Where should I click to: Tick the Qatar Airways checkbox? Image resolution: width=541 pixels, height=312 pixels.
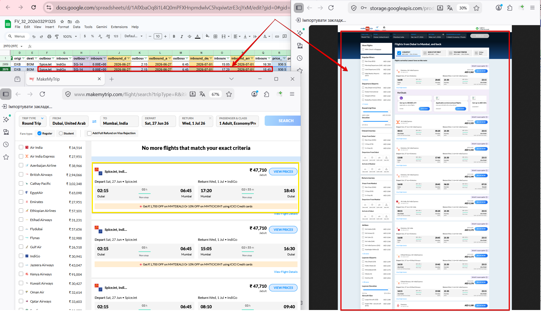[21, 301]
